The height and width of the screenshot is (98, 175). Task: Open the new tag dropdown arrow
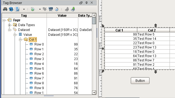[40, 9]
